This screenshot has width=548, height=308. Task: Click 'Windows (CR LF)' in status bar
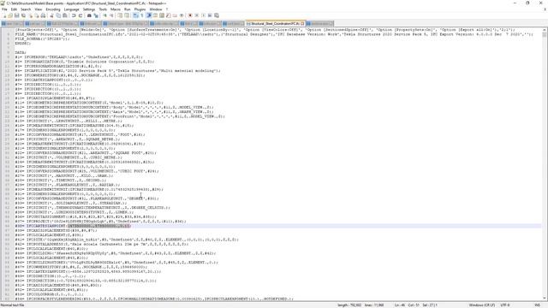pyautogui.click(x=481, y=305)
